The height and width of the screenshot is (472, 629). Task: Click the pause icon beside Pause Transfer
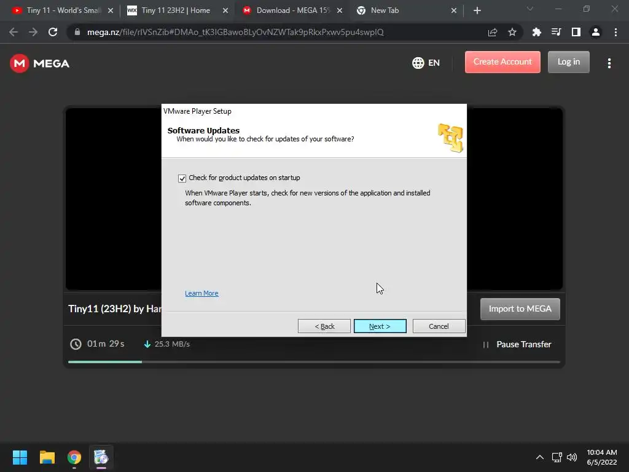[485, 345]
